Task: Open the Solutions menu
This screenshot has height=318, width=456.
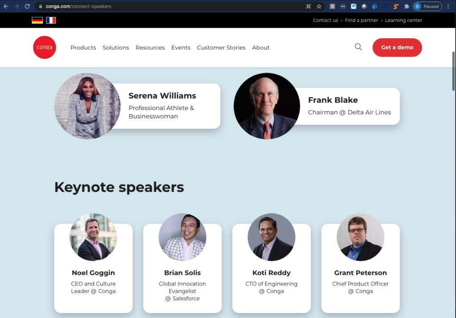Action: point(116,47)
